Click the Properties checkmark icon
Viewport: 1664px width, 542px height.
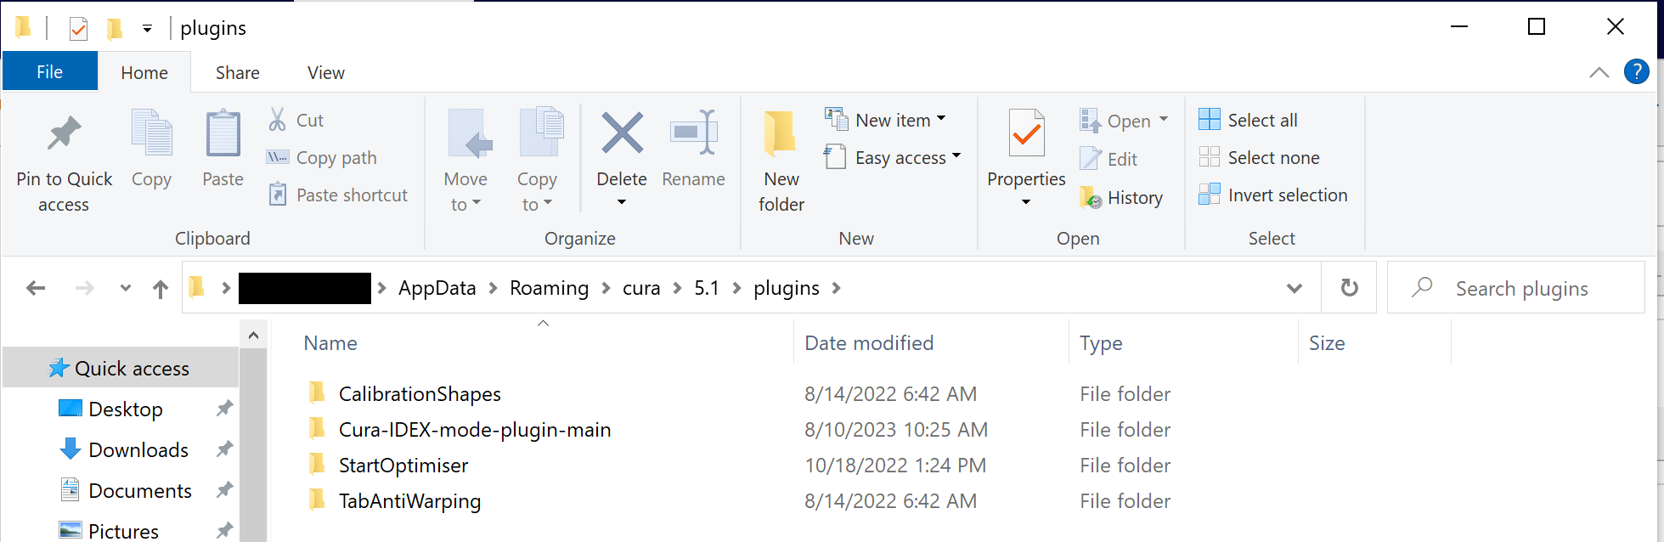[1026, 133]
